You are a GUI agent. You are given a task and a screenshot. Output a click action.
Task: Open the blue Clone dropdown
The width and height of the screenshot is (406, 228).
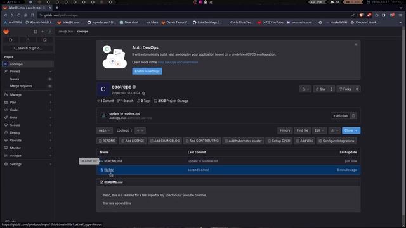coord(351,130)
